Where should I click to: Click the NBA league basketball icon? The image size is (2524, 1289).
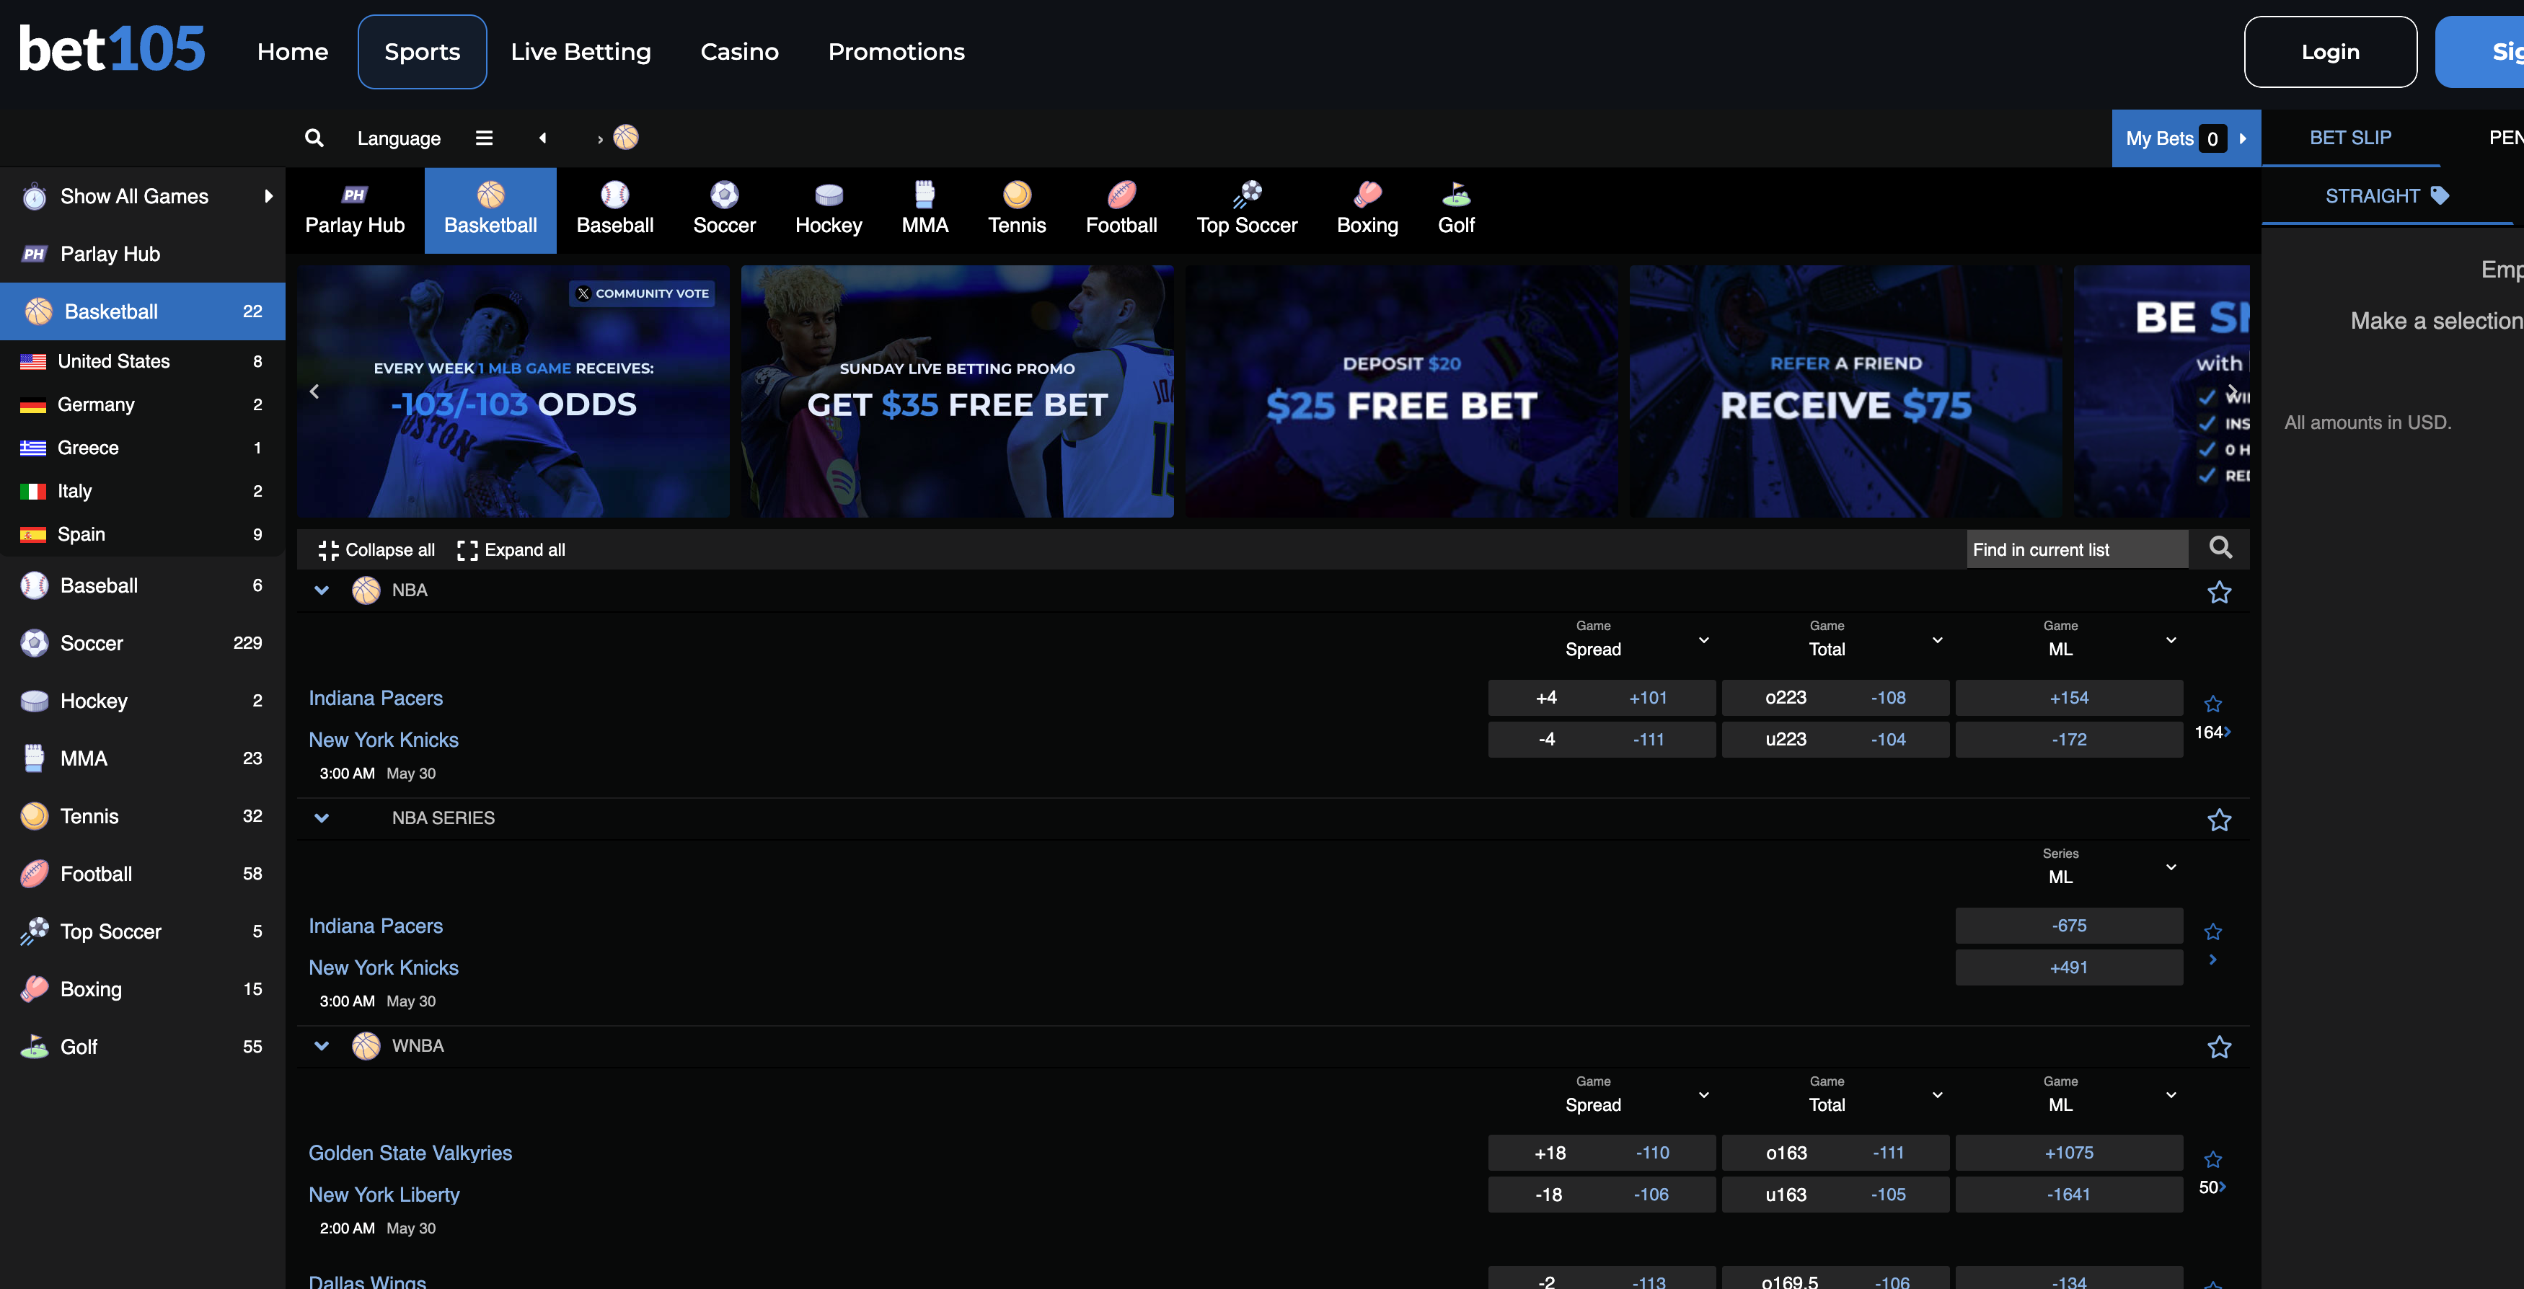[366, 590]
